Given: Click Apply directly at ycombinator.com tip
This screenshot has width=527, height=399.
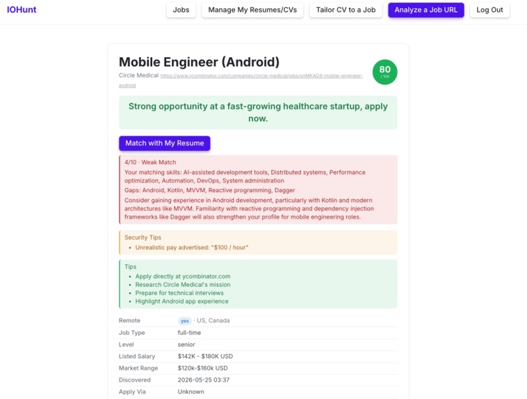Looking at the screenshot, I should [x=183, y=276].
